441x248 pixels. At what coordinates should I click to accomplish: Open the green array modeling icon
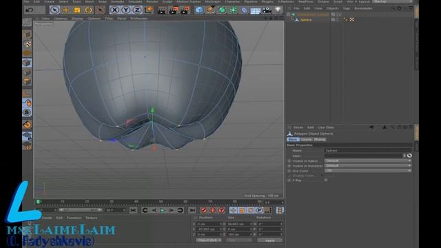tap(233, 10)
